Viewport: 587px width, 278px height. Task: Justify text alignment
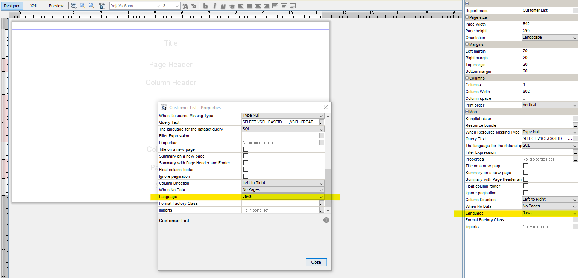(x=249, y=6)
